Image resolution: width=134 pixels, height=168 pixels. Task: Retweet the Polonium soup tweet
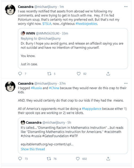49,74
